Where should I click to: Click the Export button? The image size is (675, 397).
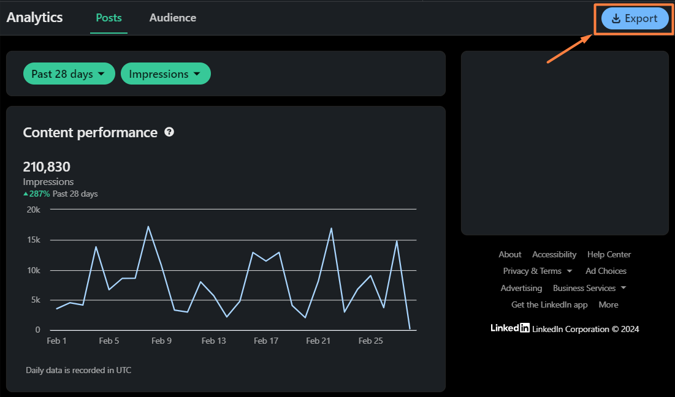634,18
